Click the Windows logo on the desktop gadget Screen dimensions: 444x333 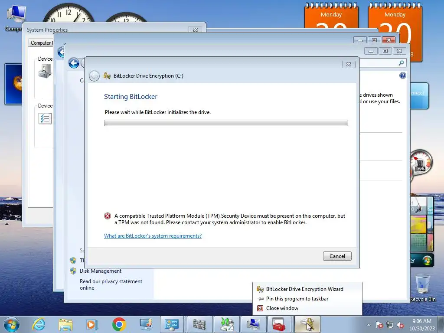coord(427,260)
